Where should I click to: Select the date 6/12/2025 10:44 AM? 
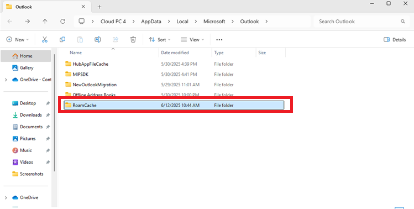(180, 105)
